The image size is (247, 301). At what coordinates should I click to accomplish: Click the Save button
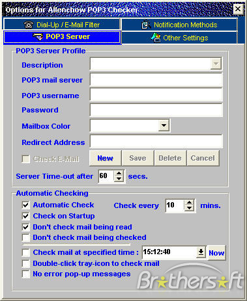point(138,158)
